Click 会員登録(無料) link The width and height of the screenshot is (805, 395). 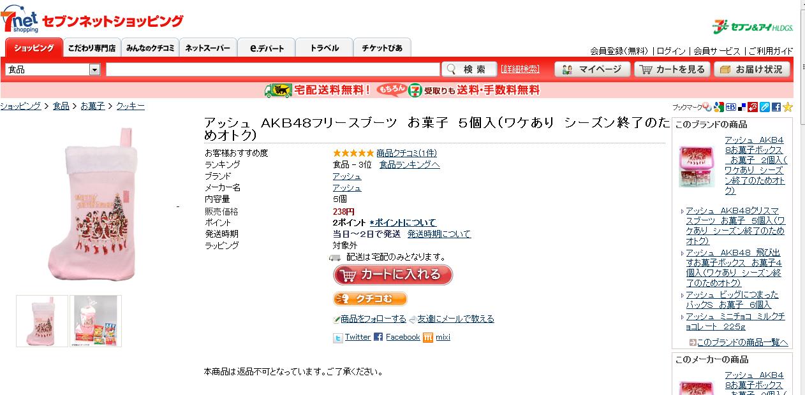point(619,51)
